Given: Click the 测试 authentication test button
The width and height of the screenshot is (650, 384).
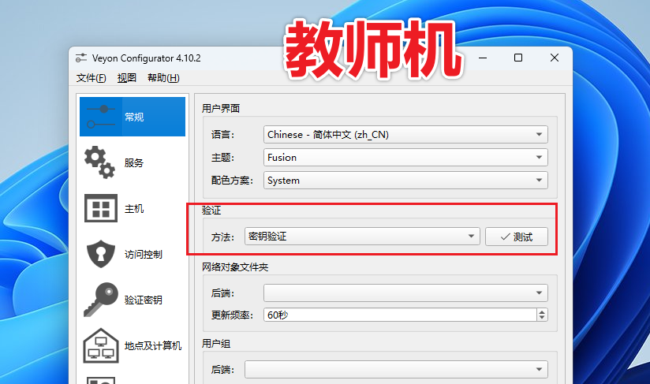Looking at the screenshot, I should click(x=517, y=237).
